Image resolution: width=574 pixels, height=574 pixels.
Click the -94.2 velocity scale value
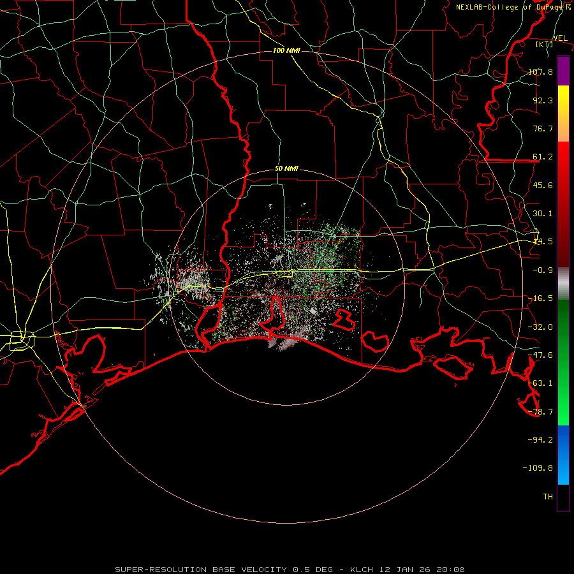pyautogui.click(x=540, y=439)
